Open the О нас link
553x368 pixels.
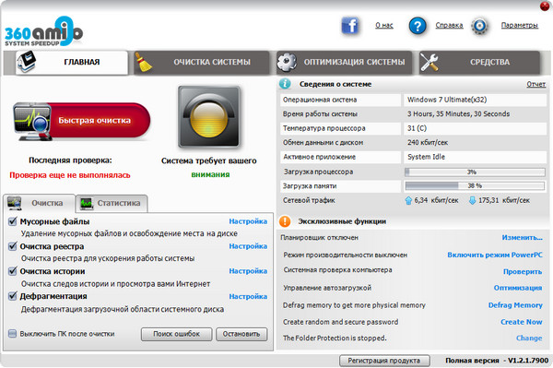click(384, 26)
